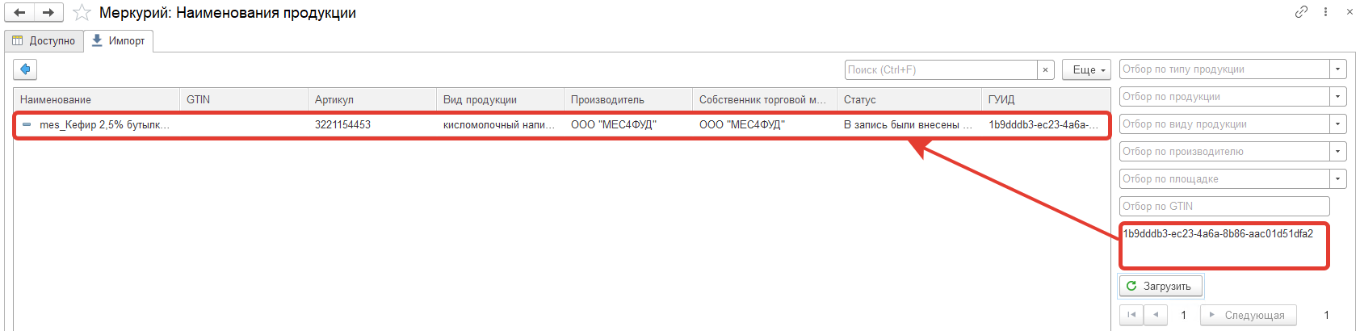Go to first page of results
The image size is (1360, 331).
pos(1131,315)
